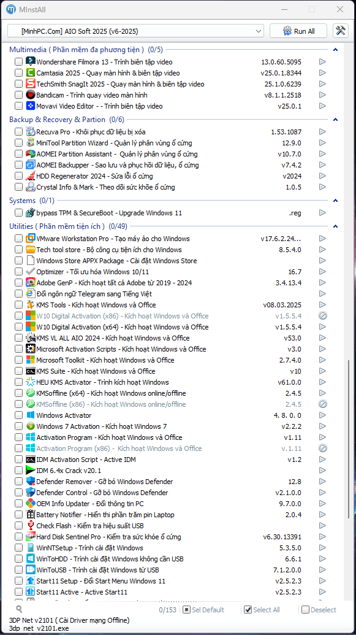Run WinToUSB using its play arrow

pos(322,570)
